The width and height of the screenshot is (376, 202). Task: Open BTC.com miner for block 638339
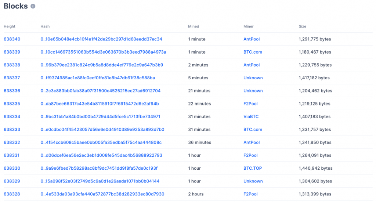(x=253, y=52)
